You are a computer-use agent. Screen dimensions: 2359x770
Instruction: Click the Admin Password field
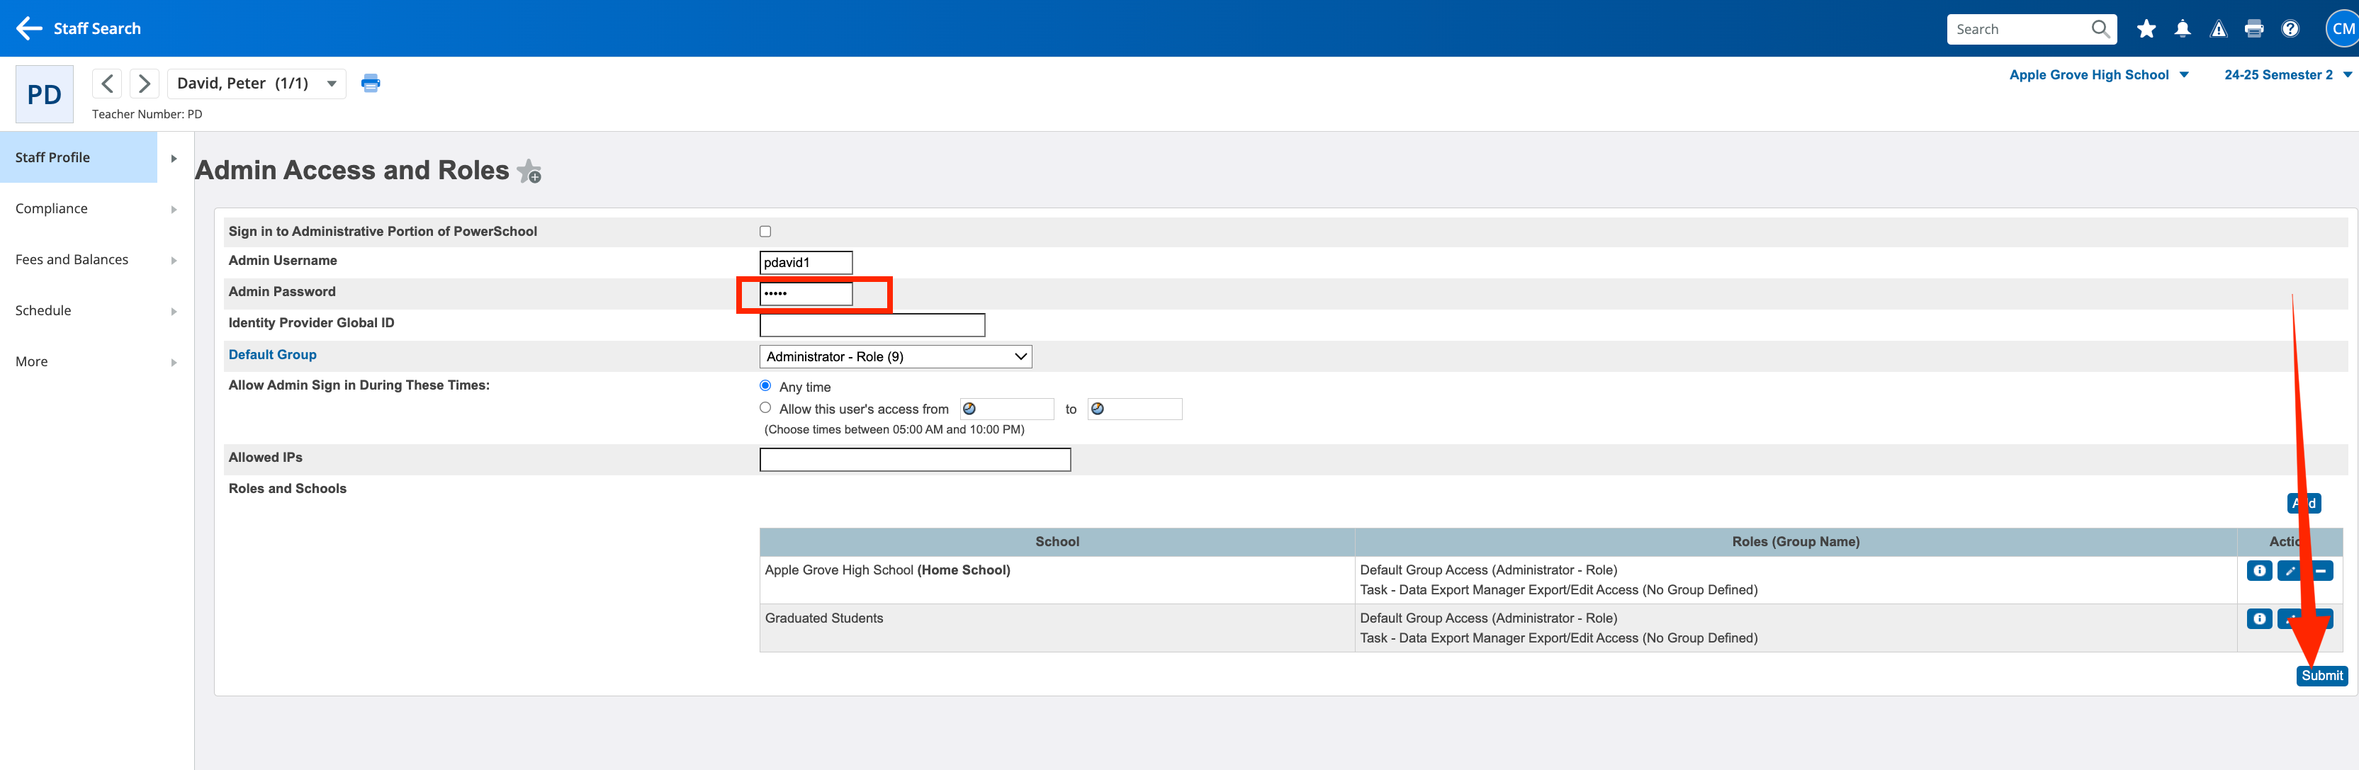tap(806, 294)
